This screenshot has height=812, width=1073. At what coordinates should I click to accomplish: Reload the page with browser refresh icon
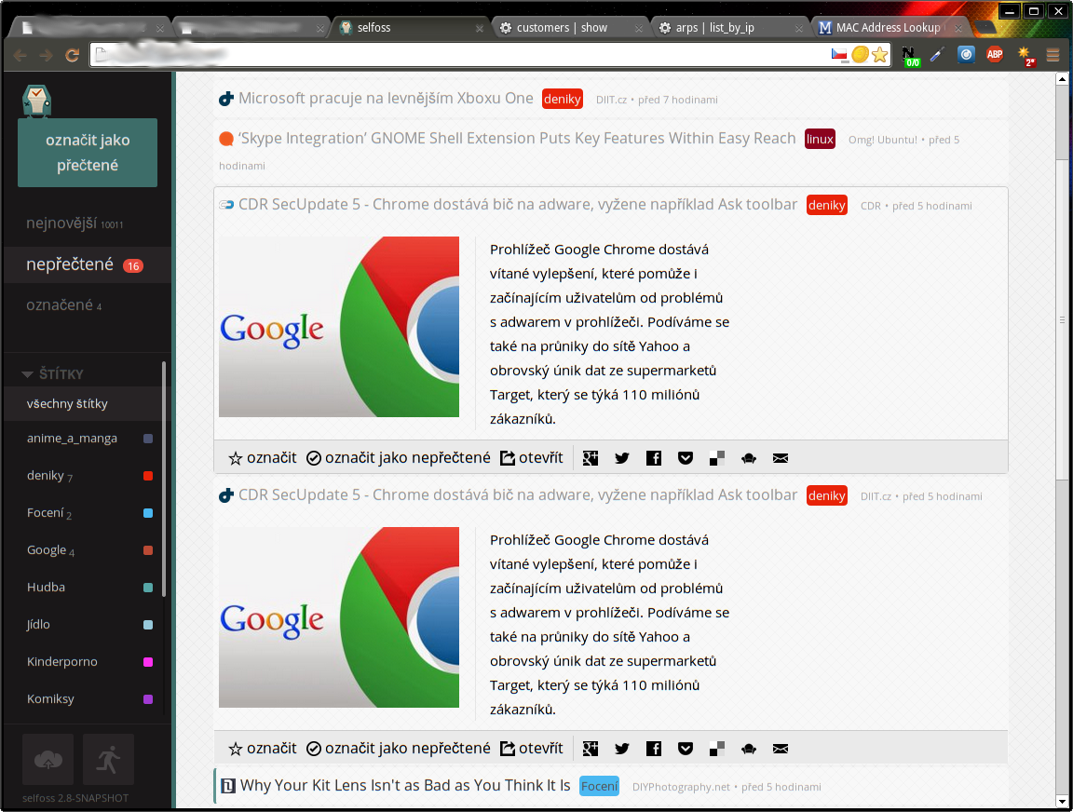[x=72, y=55]
